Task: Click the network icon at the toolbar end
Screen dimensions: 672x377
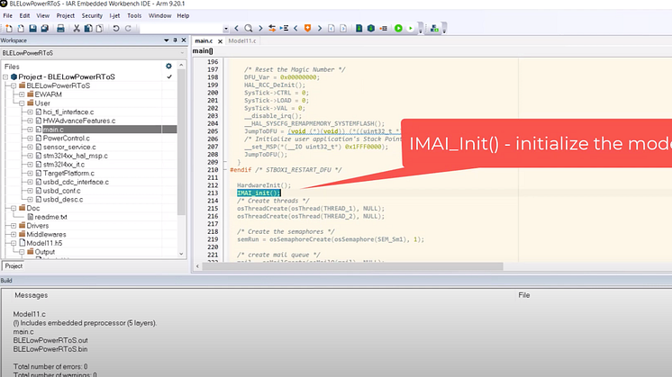Action: coord(434,28)
